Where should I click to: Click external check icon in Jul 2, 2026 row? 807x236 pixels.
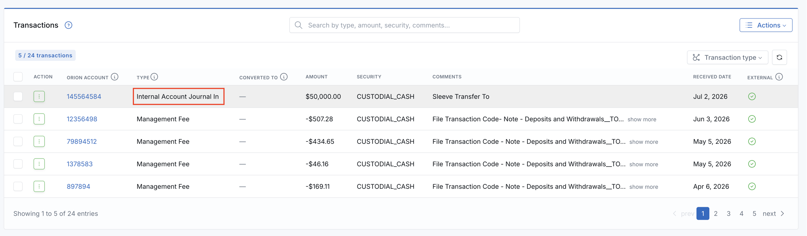[752, 97]
